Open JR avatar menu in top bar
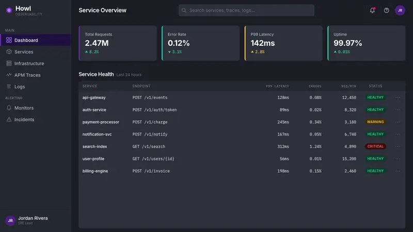The height and width of the screenshot is (232, 413). [400, 10]
